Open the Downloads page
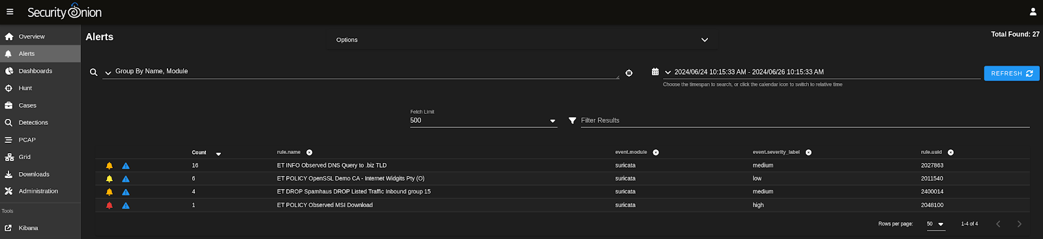Image resolution: width=1043 pixels, height=239 pixels. pos(40,174)
